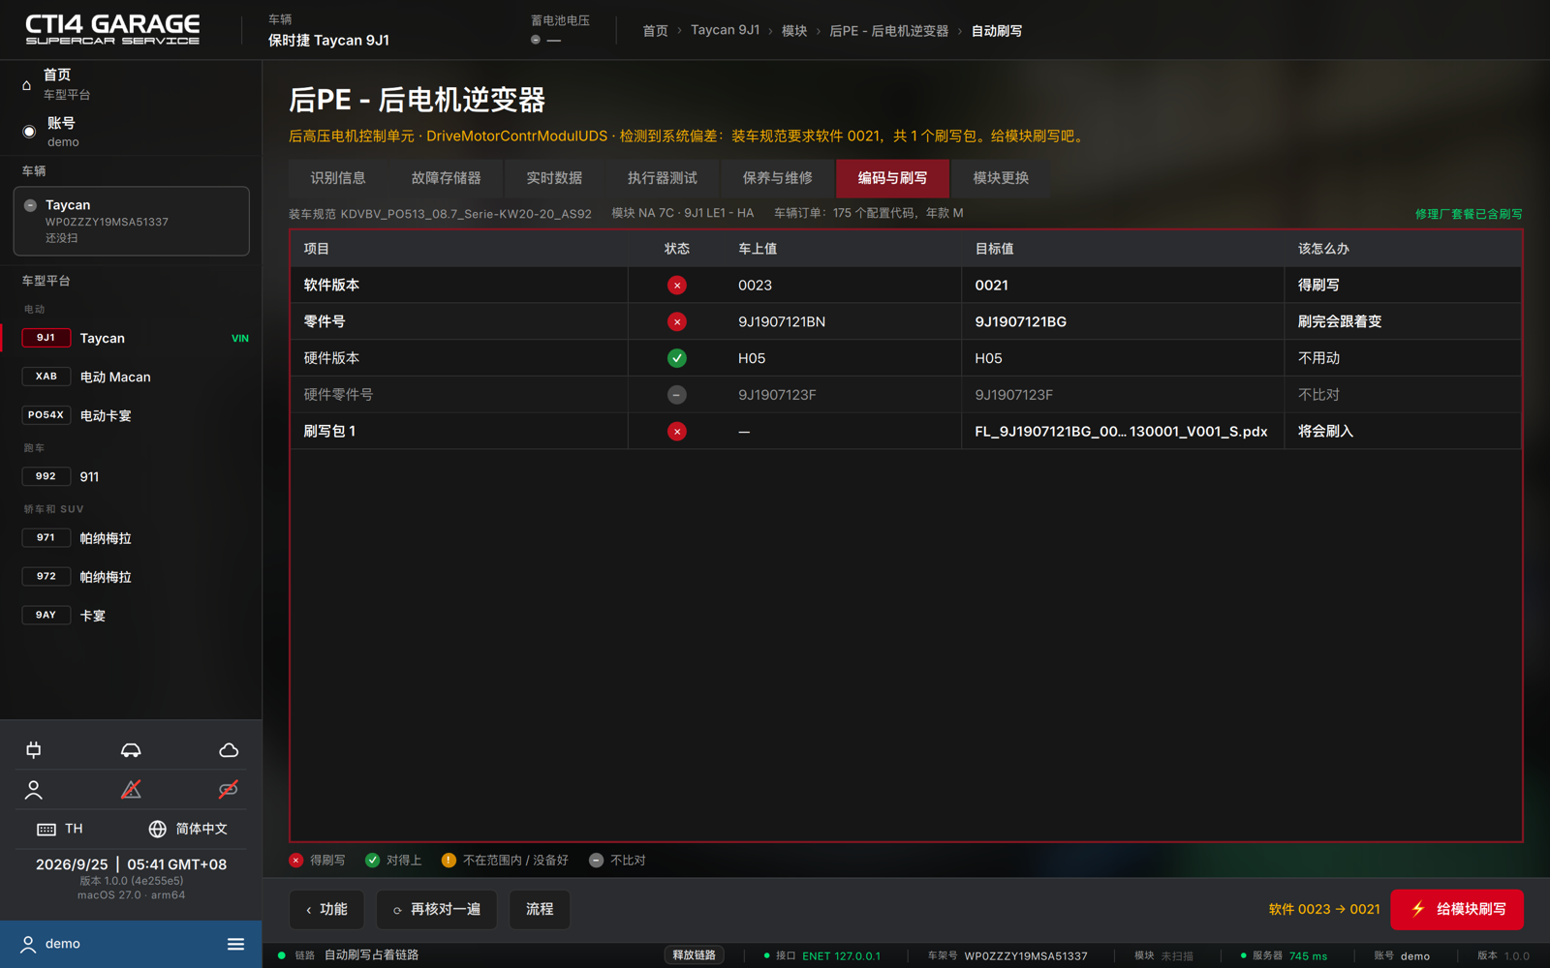Toggle the crossed-out warning triangle icon
The height and width of the screenshot is (968, 1550).
click(131, 790)
